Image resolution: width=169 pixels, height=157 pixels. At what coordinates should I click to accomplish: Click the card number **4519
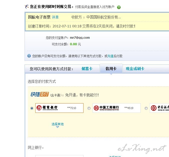click(129, 108)
